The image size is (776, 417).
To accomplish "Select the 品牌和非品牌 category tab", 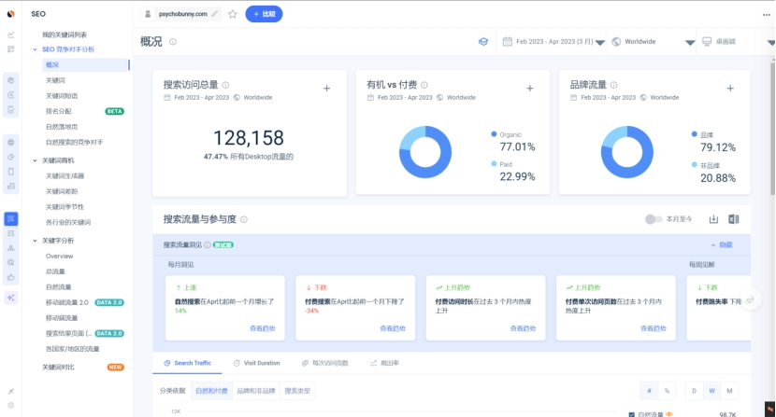I will coord(257,391).
